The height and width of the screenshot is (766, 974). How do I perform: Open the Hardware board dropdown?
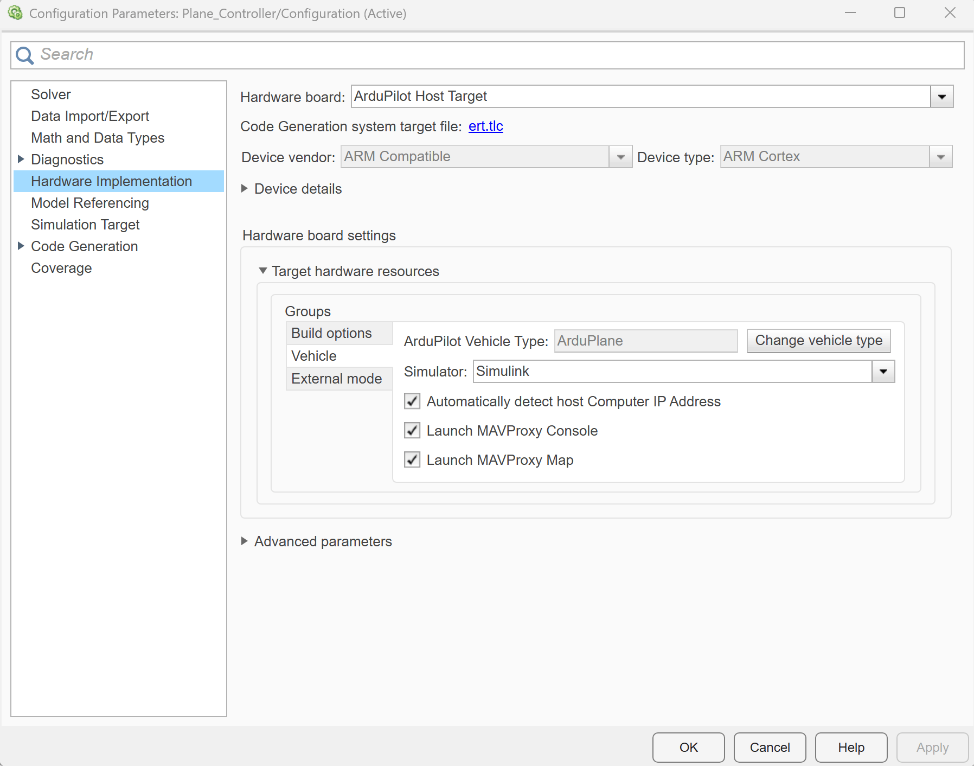point(942,97)
